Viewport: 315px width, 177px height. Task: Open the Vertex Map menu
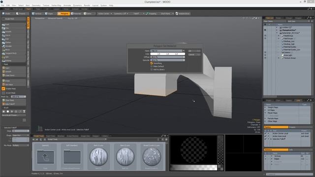click(x=56, y=5)
